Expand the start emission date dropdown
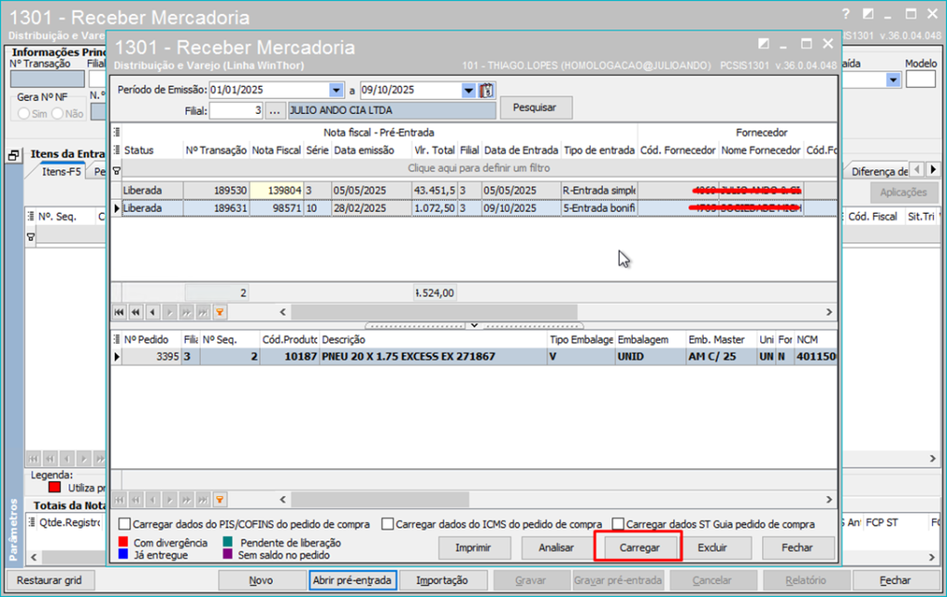947x597 pixels. [336, 90]
